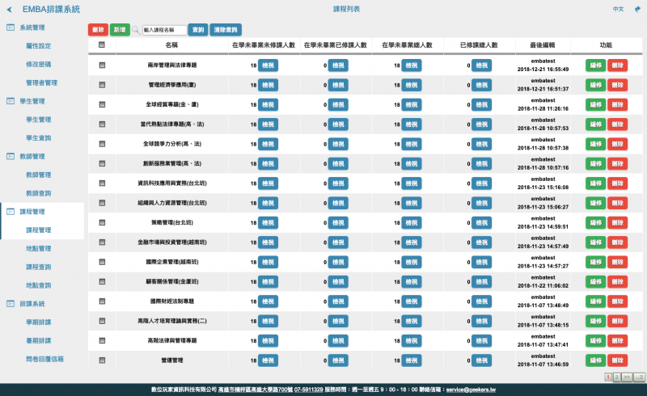Go to page 2 in pagination
647x396 pixels.
[x=616, y=377]
